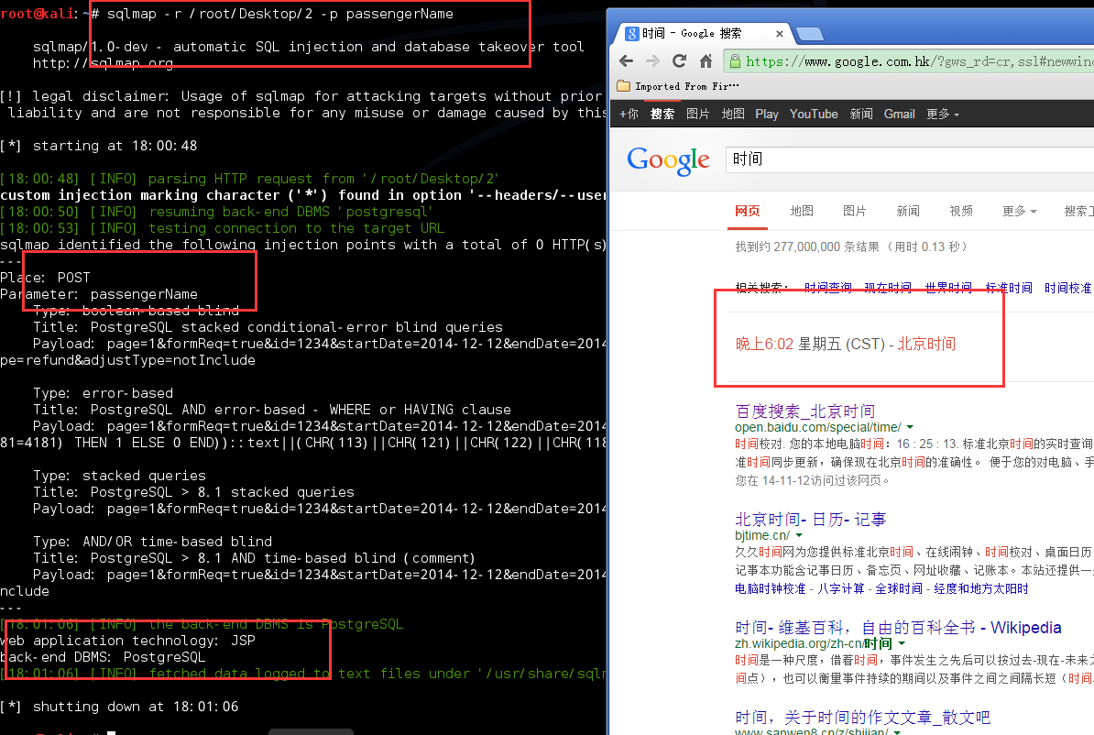Open the 经度和地方太阳时 sitelink
The height and width of the screenshot is (735, 1094).
tap(981, 588)
